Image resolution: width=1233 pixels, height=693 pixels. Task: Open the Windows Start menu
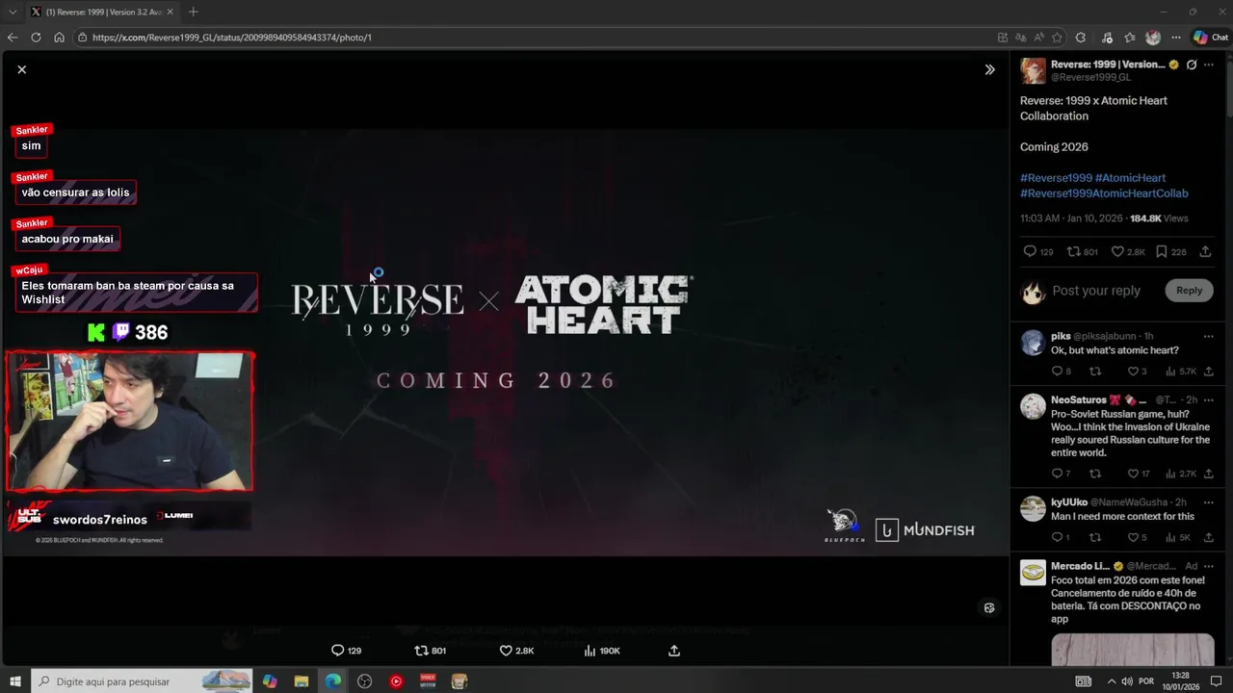coord(15,681)
